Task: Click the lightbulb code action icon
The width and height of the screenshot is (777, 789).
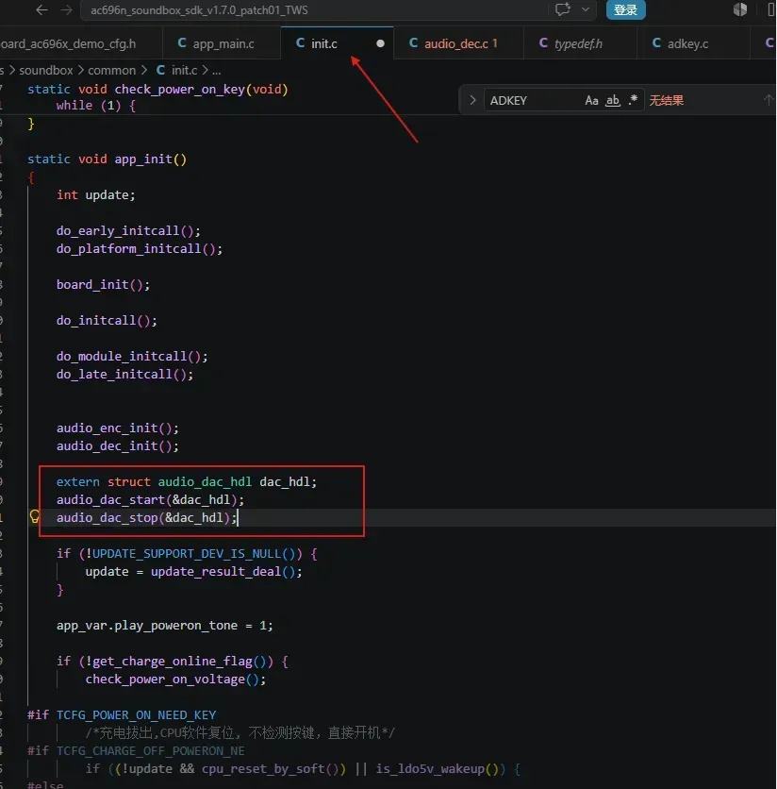Action: (34, 516)
